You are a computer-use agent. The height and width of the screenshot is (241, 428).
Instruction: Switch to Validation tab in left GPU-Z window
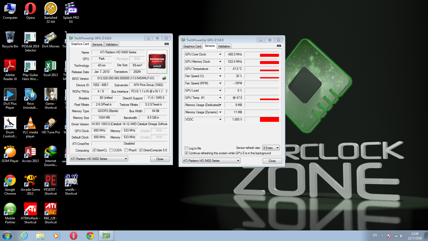point(112,44)
